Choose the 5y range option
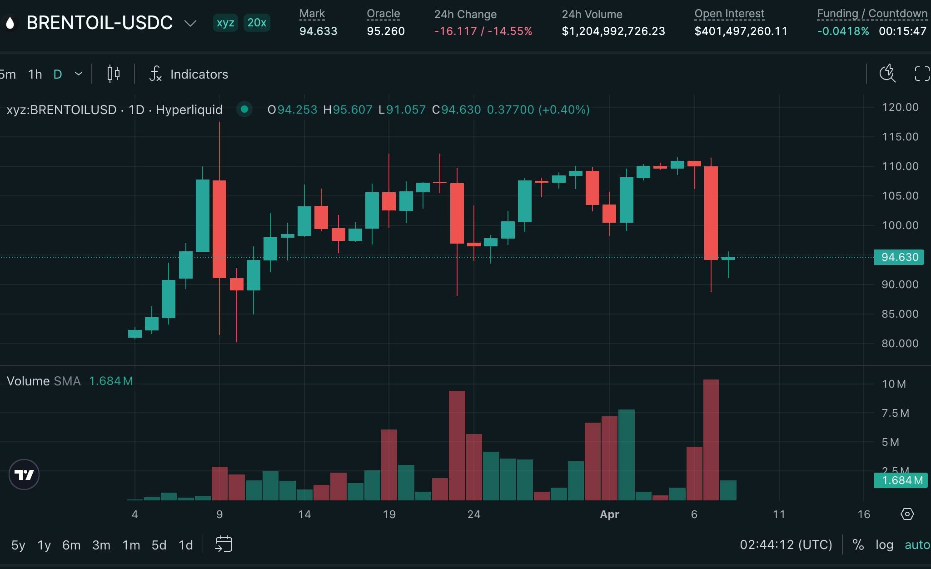The image size is (931, 569). tap(17, 544)
